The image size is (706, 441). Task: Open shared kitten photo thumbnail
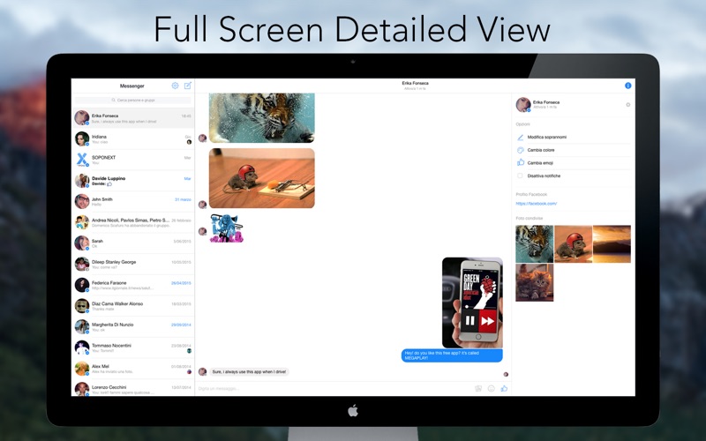coord(534,283)
